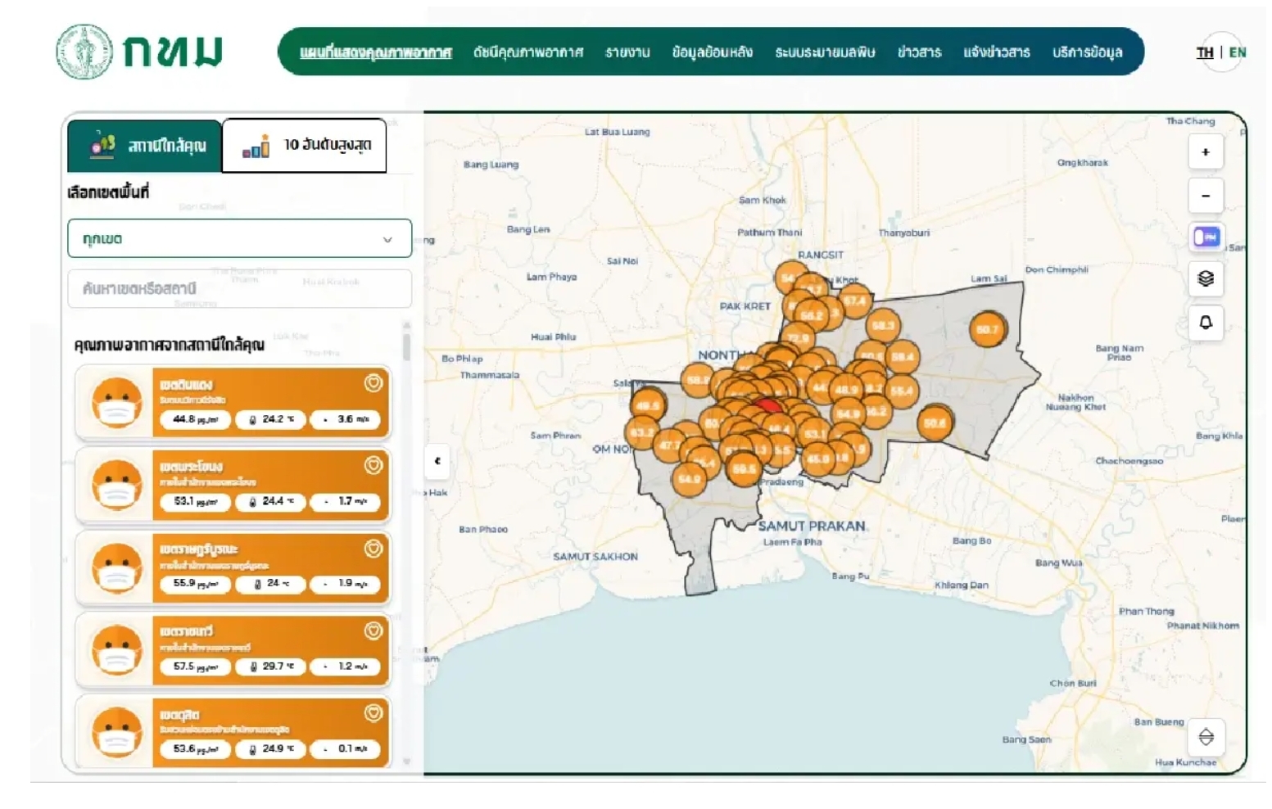This screenshot has height=809, width=1272.
Task: Toggle the PM display switch on map
Action: tap(1206, 237)
